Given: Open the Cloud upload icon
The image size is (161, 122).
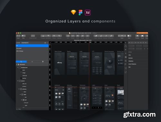Looking at the screenshot, I should pos(142,36).
